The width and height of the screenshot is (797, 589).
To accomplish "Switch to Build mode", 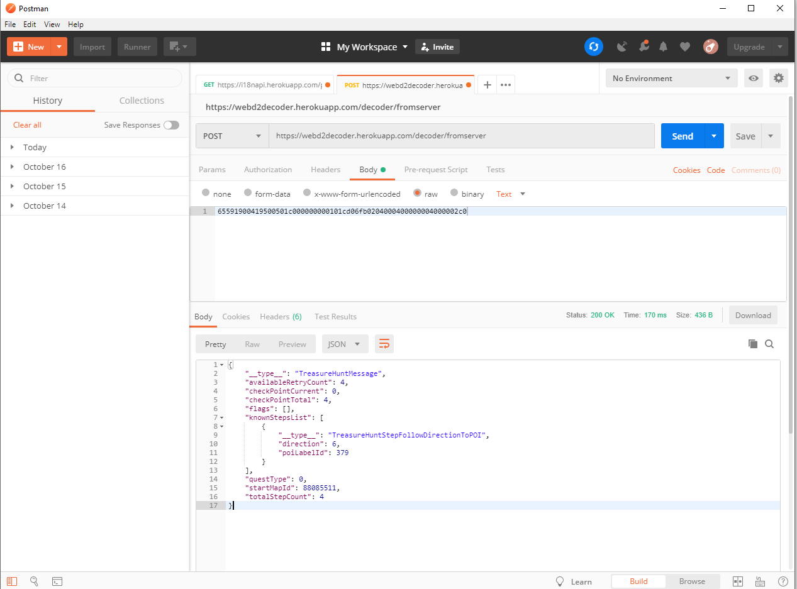I will coord(638,581).
